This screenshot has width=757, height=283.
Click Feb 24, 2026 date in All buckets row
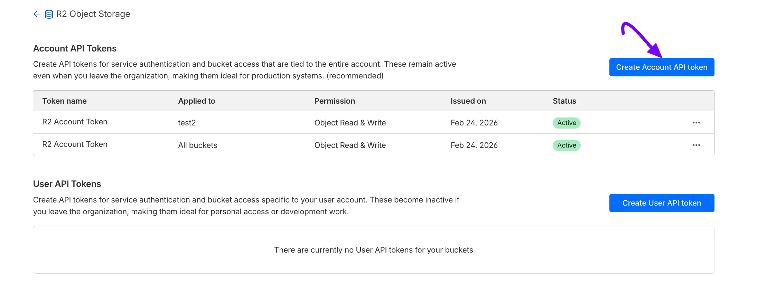474,145
